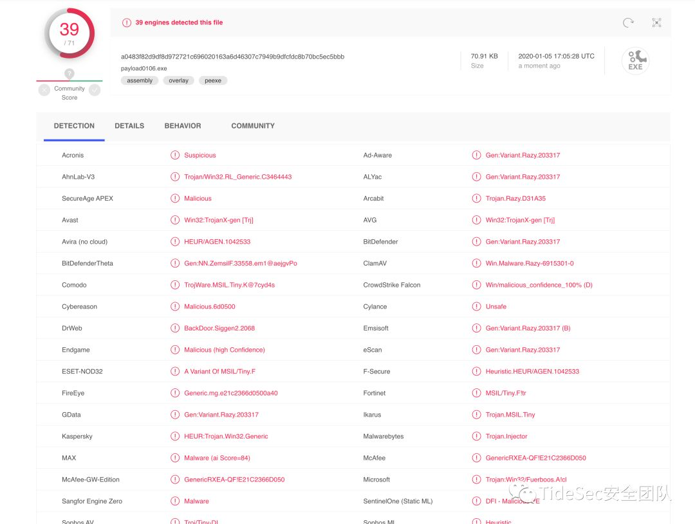Click the alert icon in the Avast row
This screenshot has height=524, width=695.
coord(175,220)
